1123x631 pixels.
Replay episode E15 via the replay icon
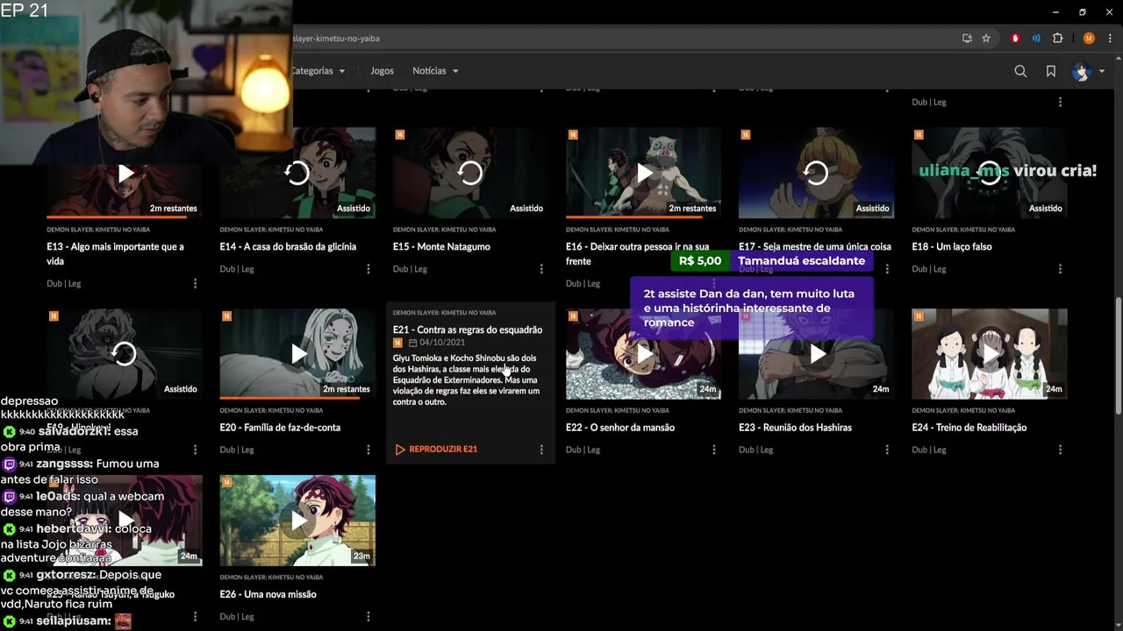[470, 174]
